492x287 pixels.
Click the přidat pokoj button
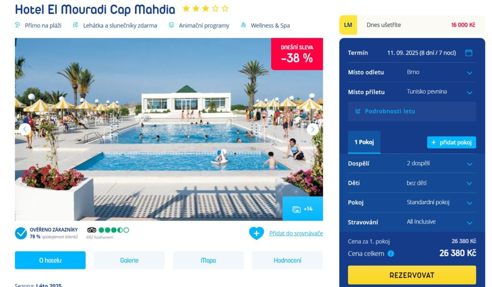[452, 143]
